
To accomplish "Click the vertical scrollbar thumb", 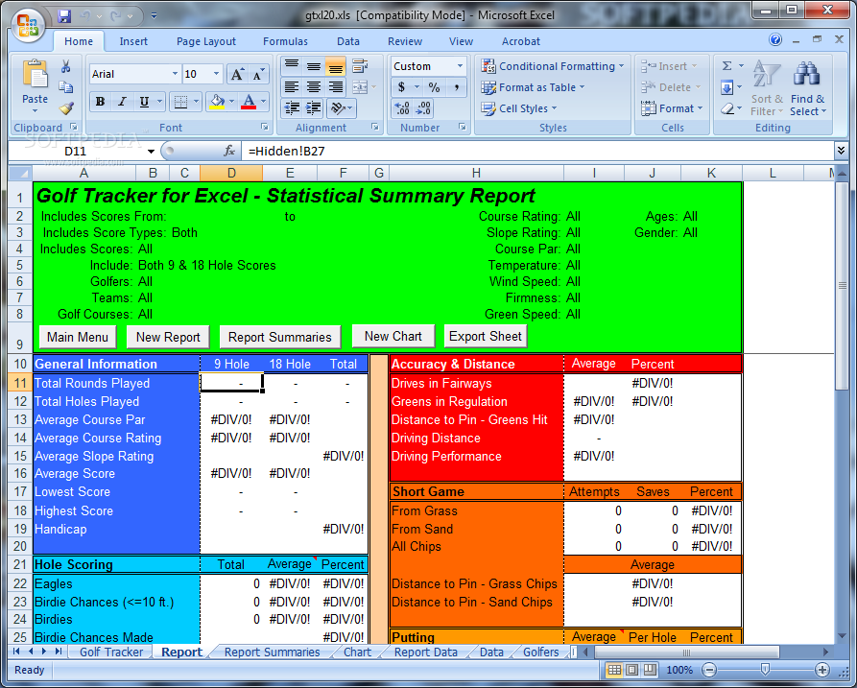I will click(842, 286).
